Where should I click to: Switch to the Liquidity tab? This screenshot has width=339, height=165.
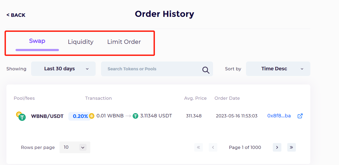[x=81, y=42]
